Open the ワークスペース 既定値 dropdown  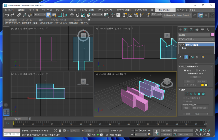pos(201,10)
